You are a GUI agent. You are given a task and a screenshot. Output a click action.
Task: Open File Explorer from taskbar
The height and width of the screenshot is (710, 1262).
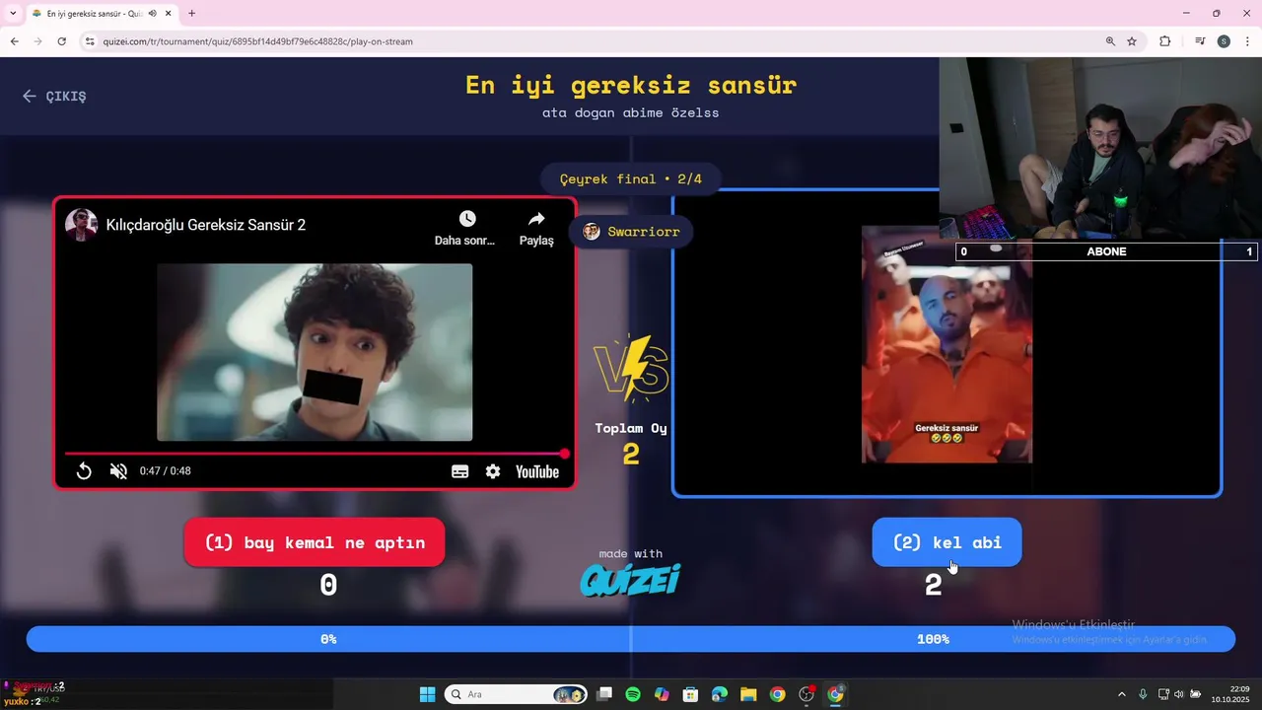click(748, 694)
